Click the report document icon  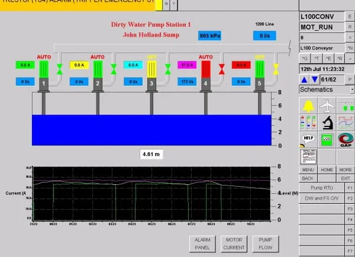click(308, 157)
